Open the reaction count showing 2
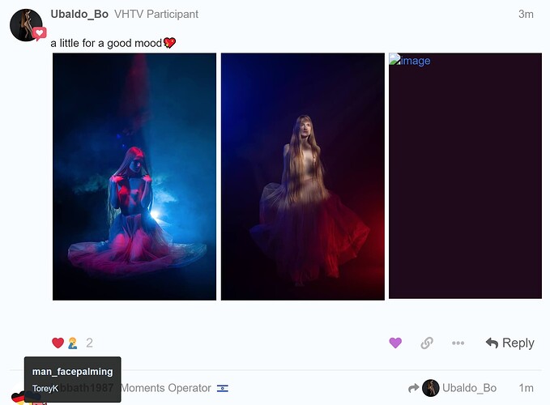This screenshot has height=405, width=550. point(89,343)
